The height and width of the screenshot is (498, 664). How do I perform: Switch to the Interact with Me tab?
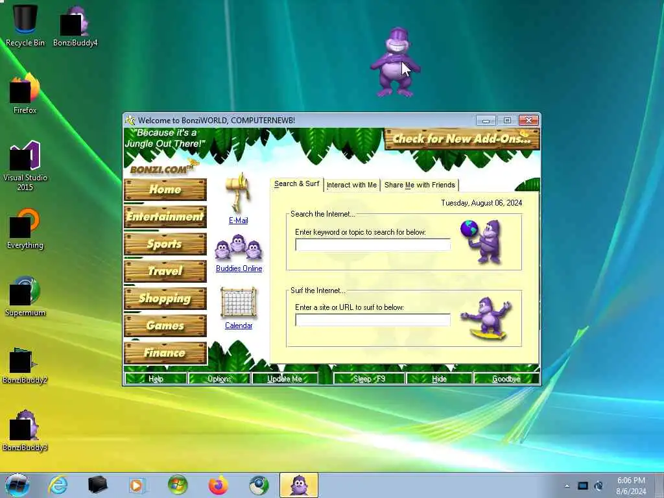(x=351, y=185)
